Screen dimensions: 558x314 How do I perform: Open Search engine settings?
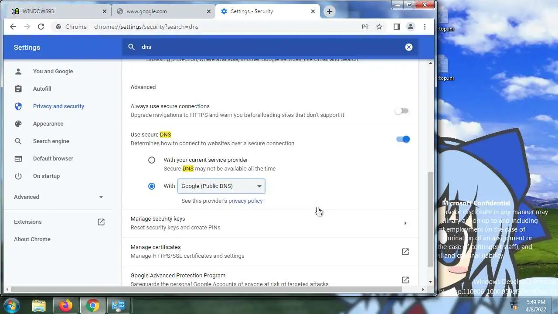[x=51, y=141]
